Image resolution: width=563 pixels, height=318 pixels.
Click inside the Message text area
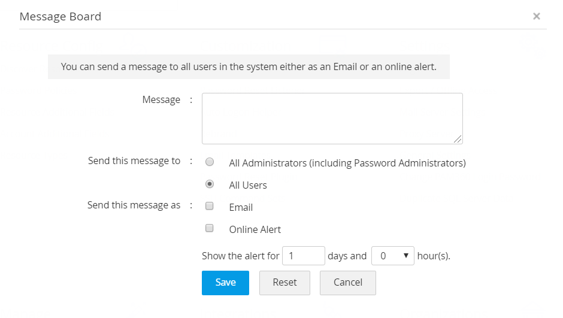(332, 118)
